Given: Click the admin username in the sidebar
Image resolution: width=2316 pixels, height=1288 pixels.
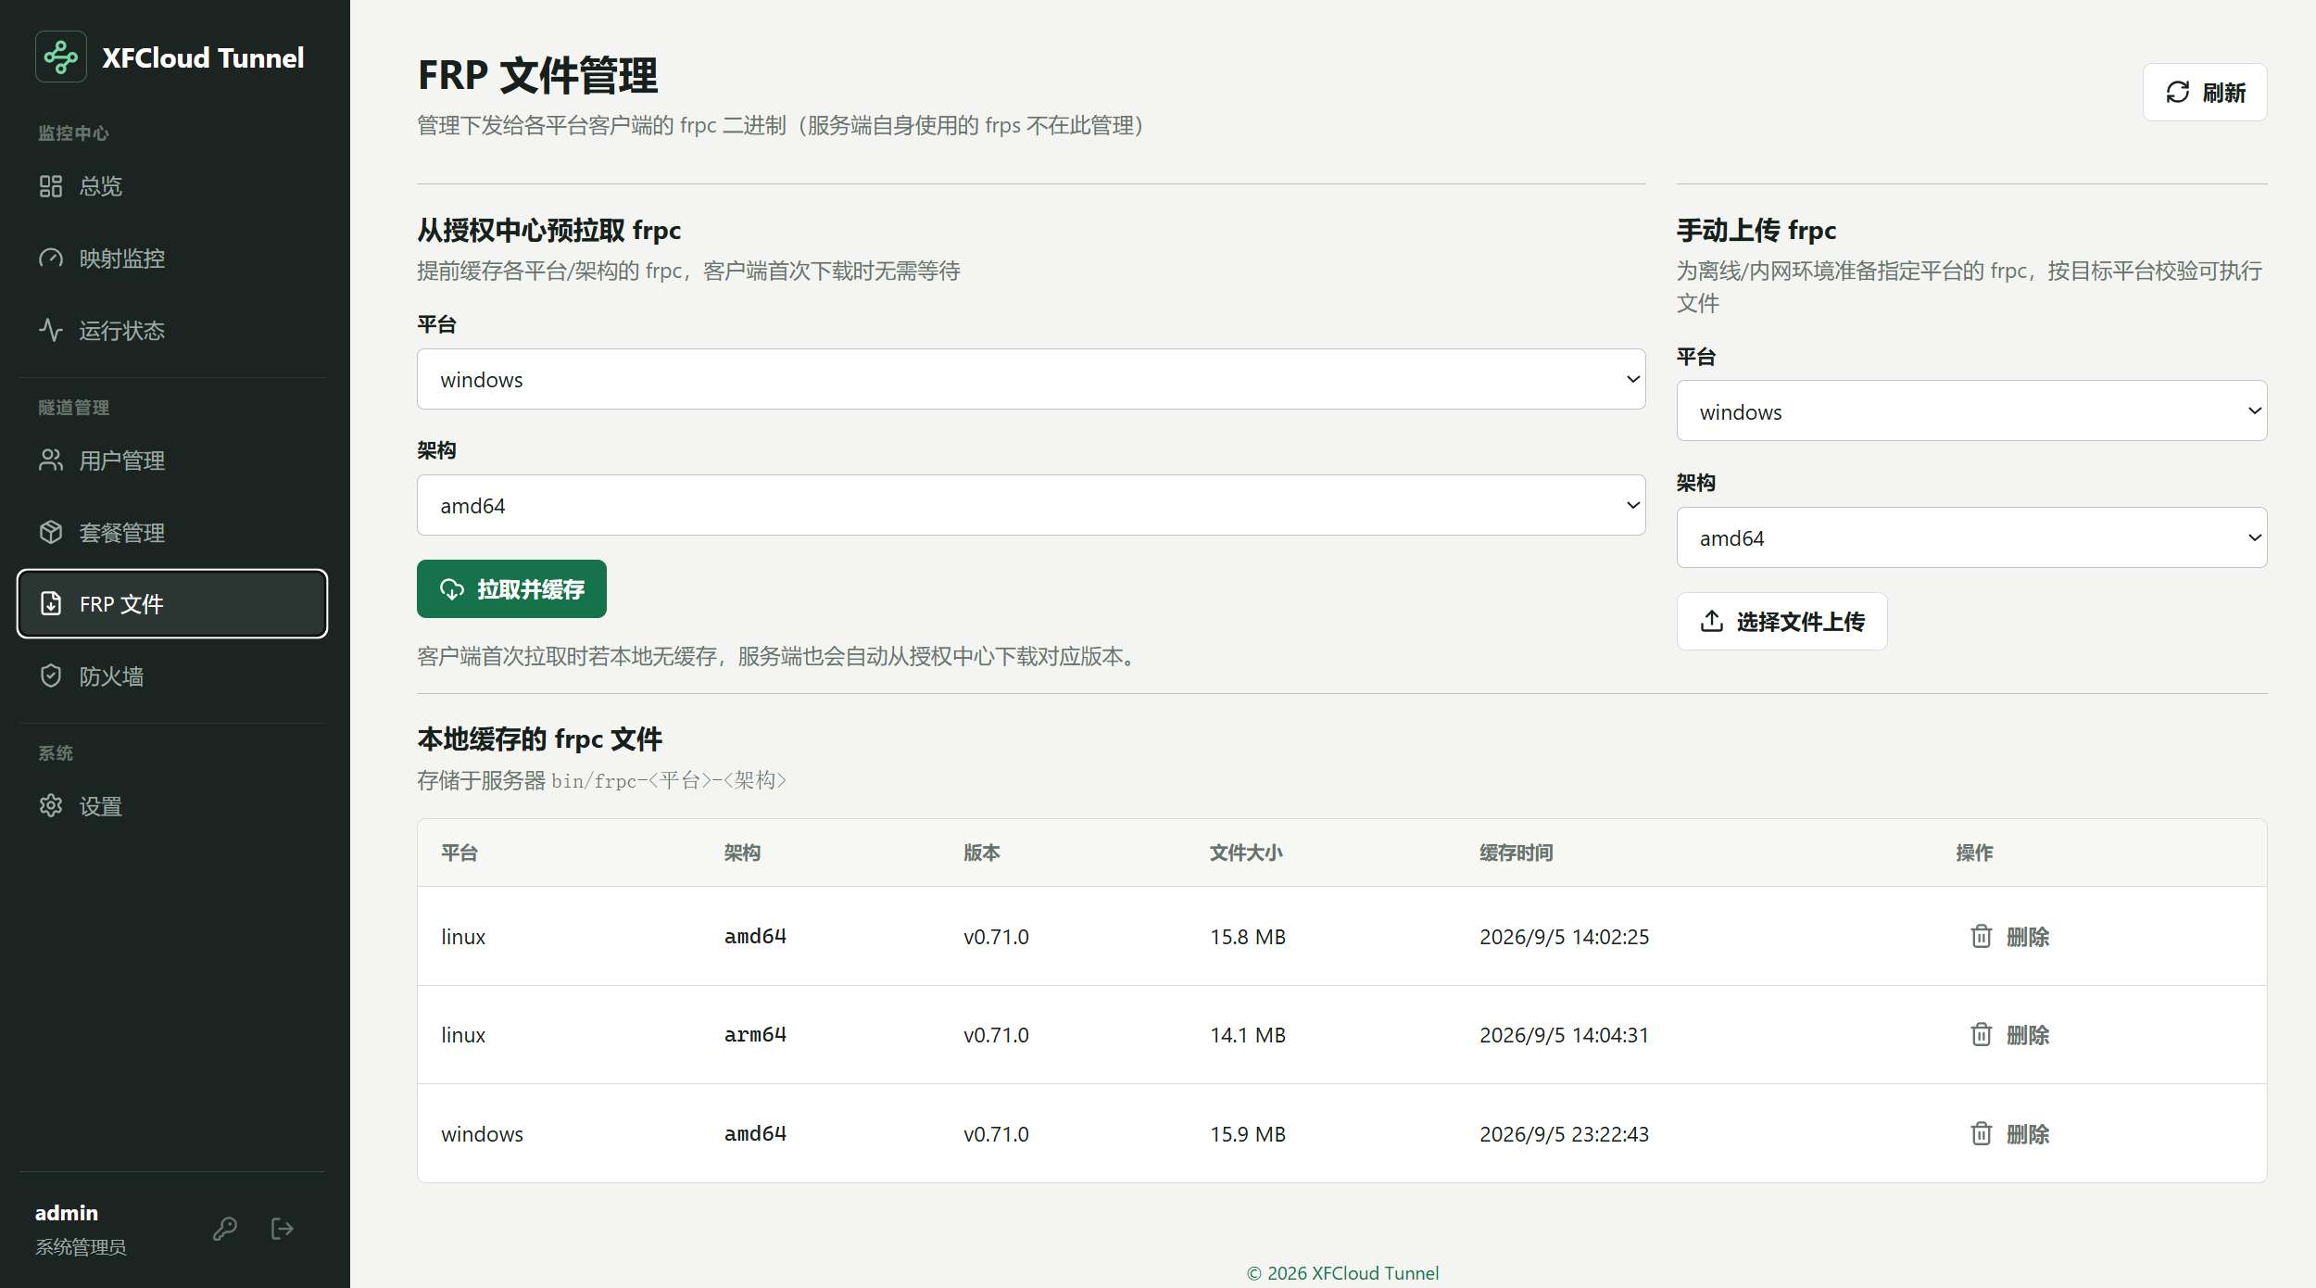Looking at the screenshot, I should coord(67,1213).
